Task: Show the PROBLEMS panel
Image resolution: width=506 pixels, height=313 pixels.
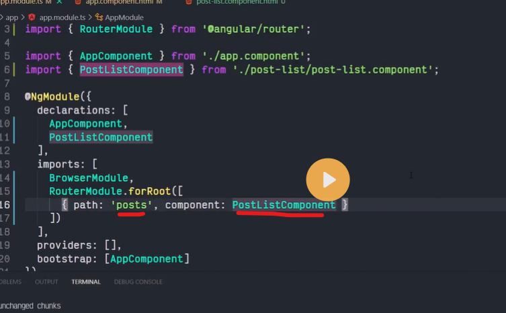Action: 10,281
